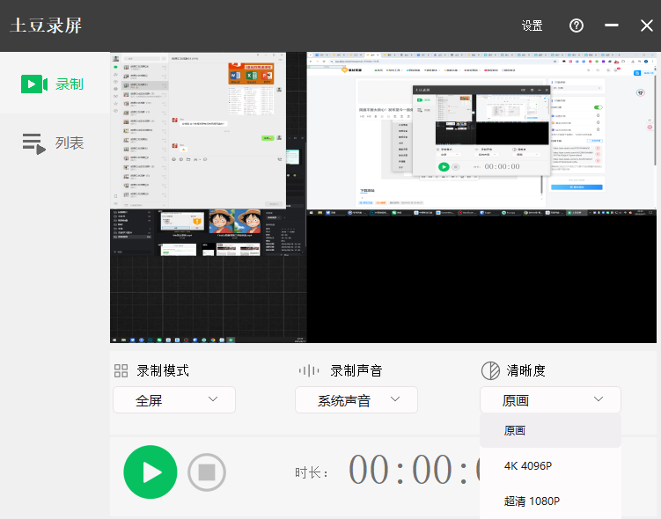Minimize the 土豆录屏 window
Image resolution: width=661 pixels, height=519 pixels.
612,26
